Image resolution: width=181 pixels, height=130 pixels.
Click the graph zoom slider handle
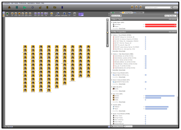click(107, 33)
